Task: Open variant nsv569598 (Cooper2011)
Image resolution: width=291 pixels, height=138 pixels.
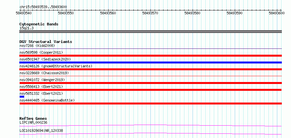Action: [41, 52]
